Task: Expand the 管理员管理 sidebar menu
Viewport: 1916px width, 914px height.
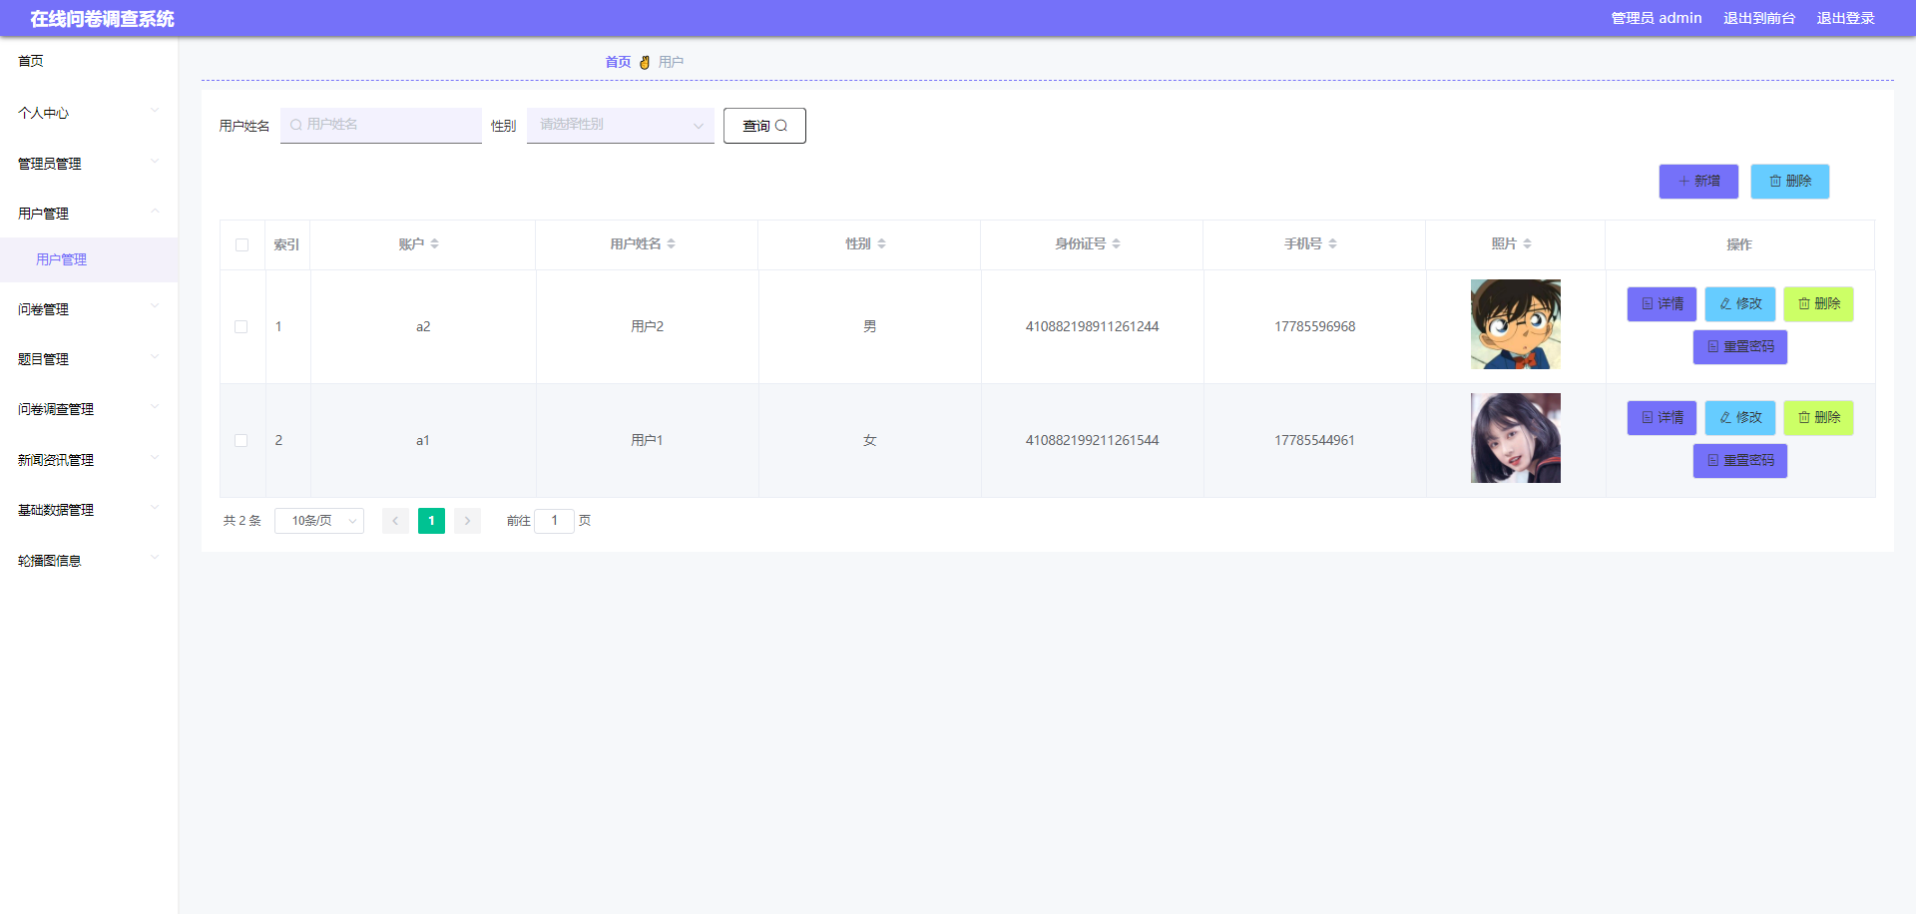Action: (x=89, y=164)
